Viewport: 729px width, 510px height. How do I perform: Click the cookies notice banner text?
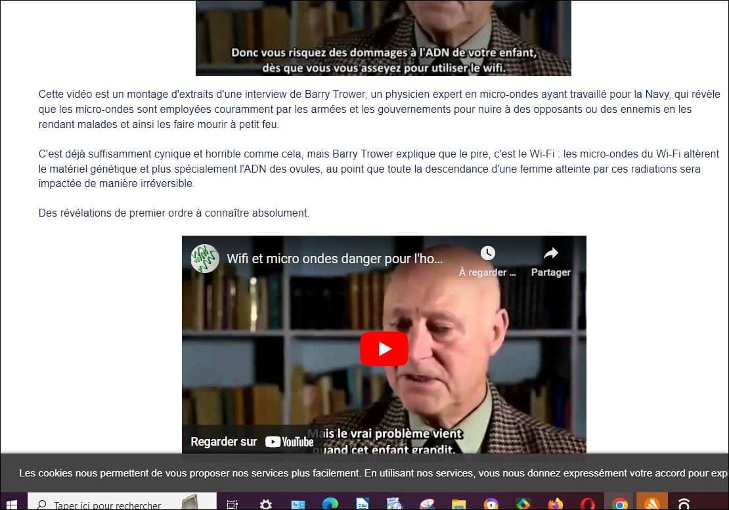click(373, 473)
